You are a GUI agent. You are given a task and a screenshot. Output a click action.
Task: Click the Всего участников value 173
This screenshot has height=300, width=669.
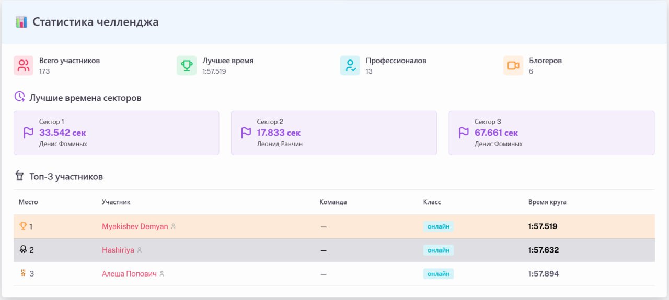[x=44, y=71]
